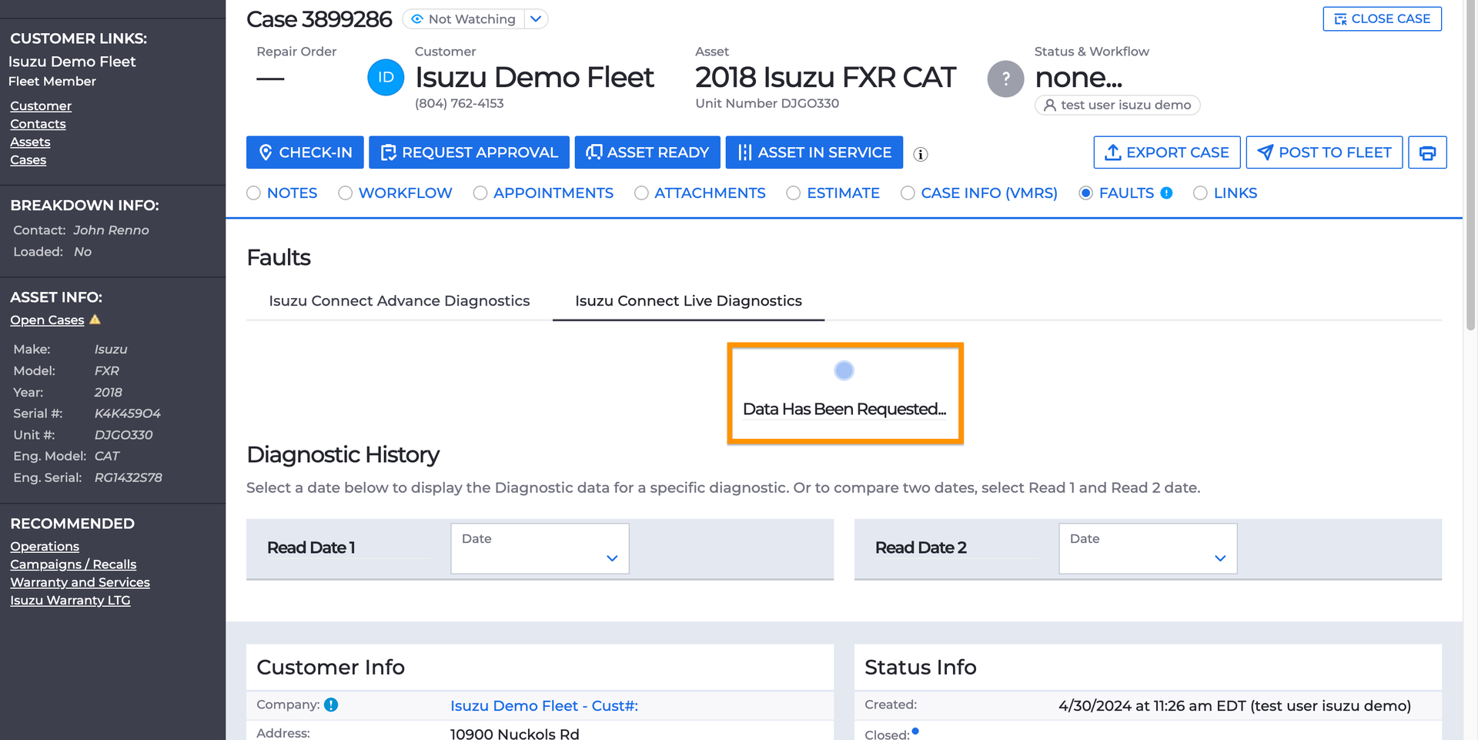Open the Warranty and Services link
This screenshot has width=1478, height=740.
80,582
